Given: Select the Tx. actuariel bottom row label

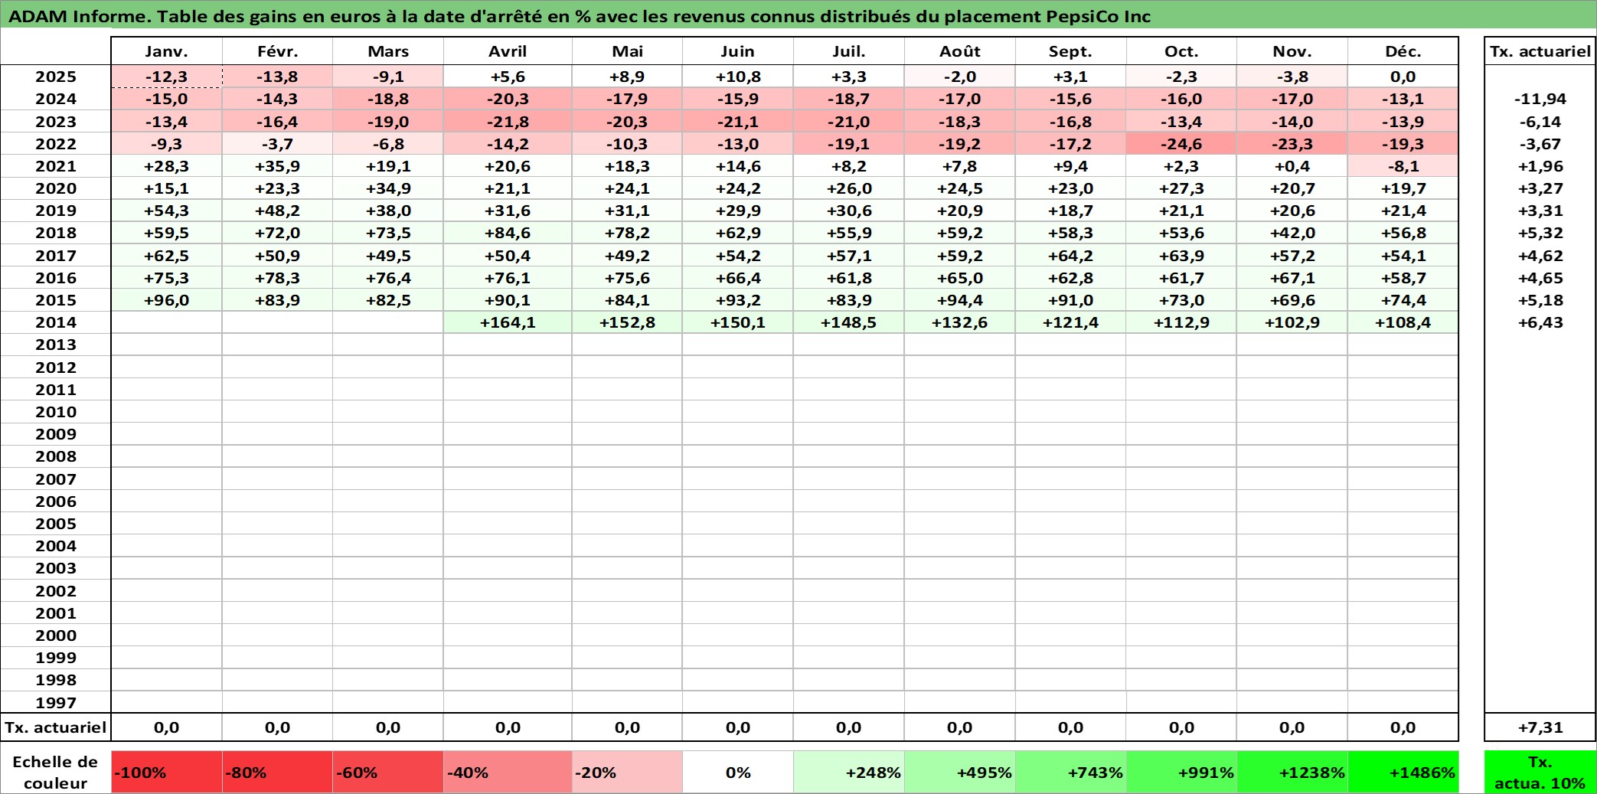Looking at the screenshot, I should pos(56,727).
